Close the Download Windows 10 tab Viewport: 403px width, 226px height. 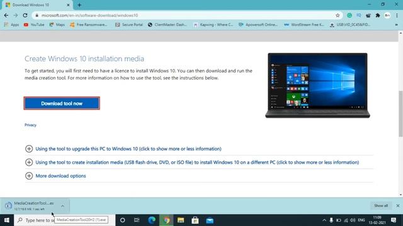(x=69, y=5)
